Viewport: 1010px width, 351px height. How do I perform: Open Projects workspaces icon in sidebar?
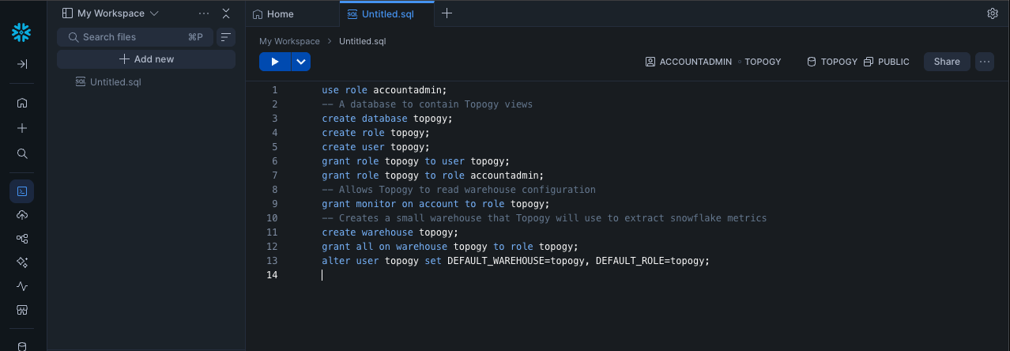coord(22,191)
